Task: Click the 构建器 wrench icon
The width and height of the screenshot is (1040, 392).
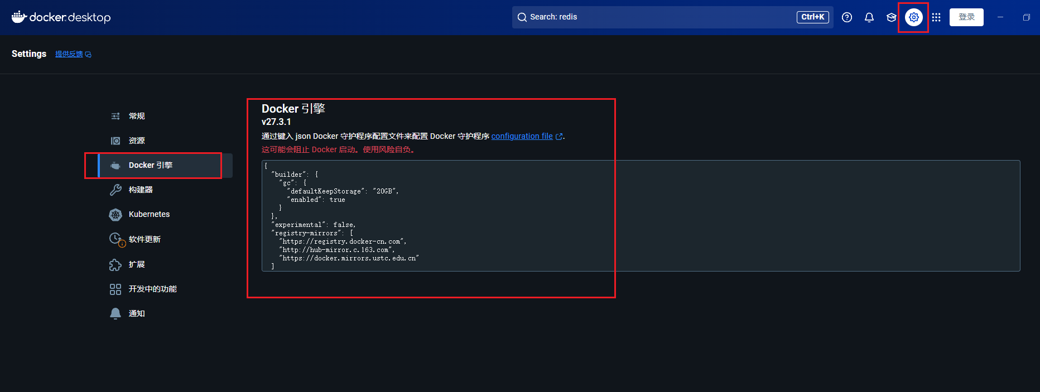Action: [115, 190]
